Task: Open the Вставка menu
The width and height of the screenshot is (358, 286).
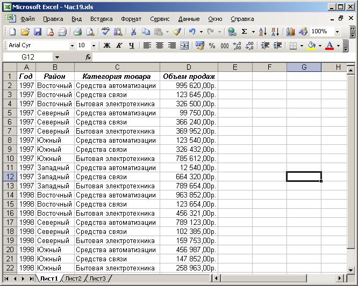Action: click(102, 19)
